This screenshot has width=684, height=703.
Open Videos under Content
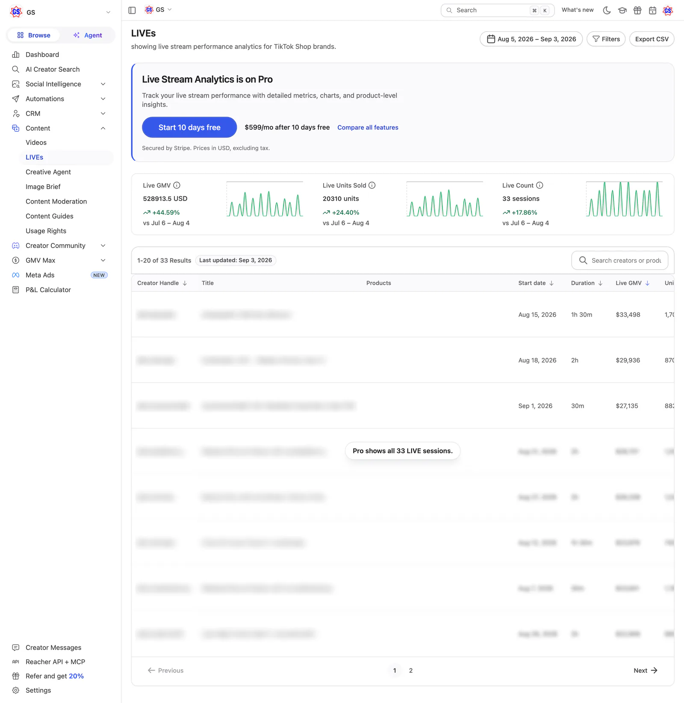pyautogui.click(x=36, y=142)
